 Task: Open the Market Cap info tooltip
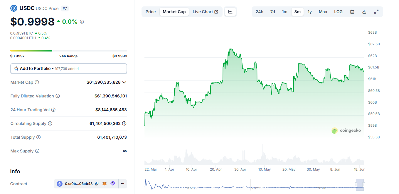tap(37, 82)
